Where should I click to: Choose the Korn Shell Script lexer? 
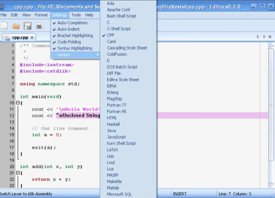128,143
